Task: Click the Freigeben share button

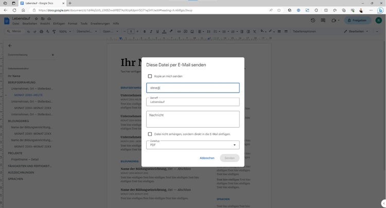Action: [x=358, y=21]
